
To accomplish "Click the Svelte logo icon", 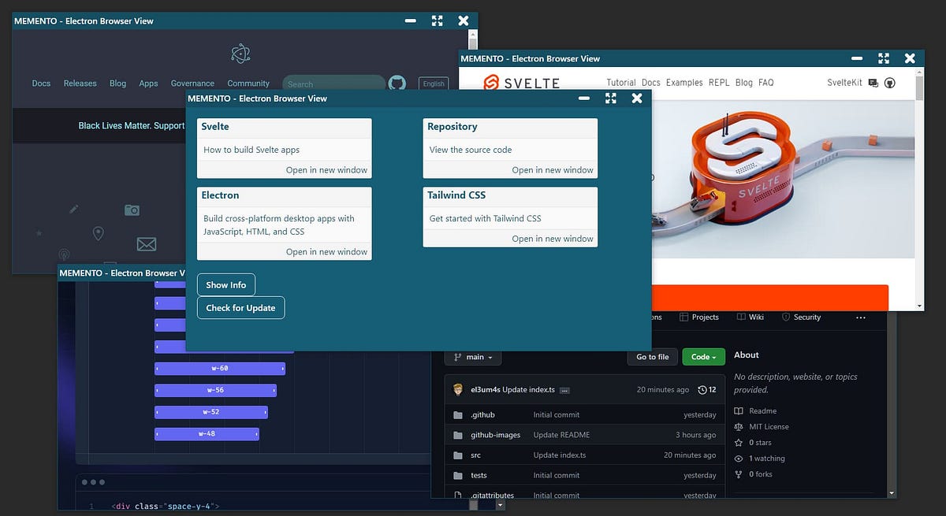I will (x=490, y=82).
